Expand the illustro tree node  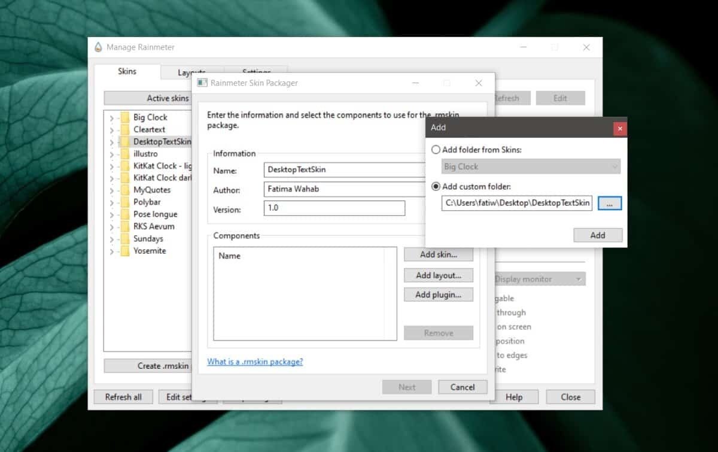point(111,154)
